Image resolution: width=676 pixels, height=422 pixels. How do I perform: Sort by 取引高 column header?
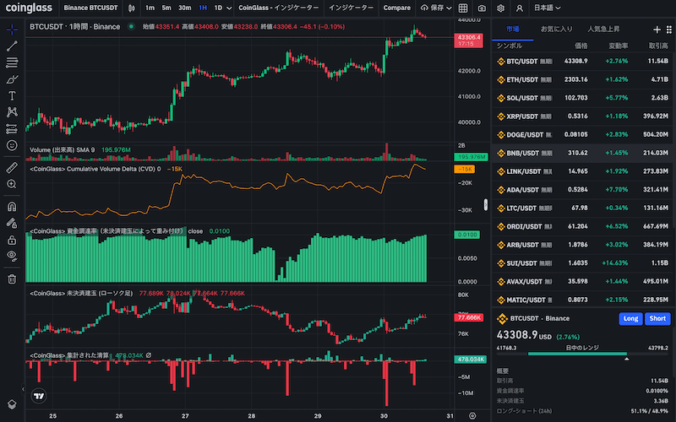click(658, 46)
